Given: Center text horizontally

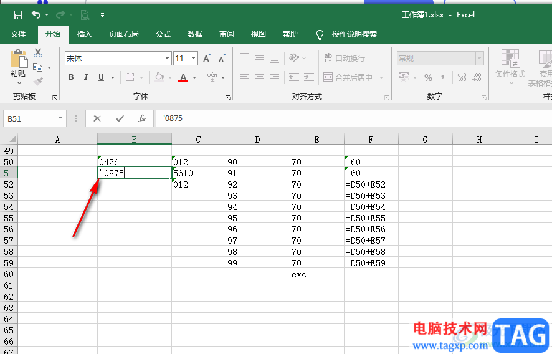Looking at the screenshot, I should (260, 77).
